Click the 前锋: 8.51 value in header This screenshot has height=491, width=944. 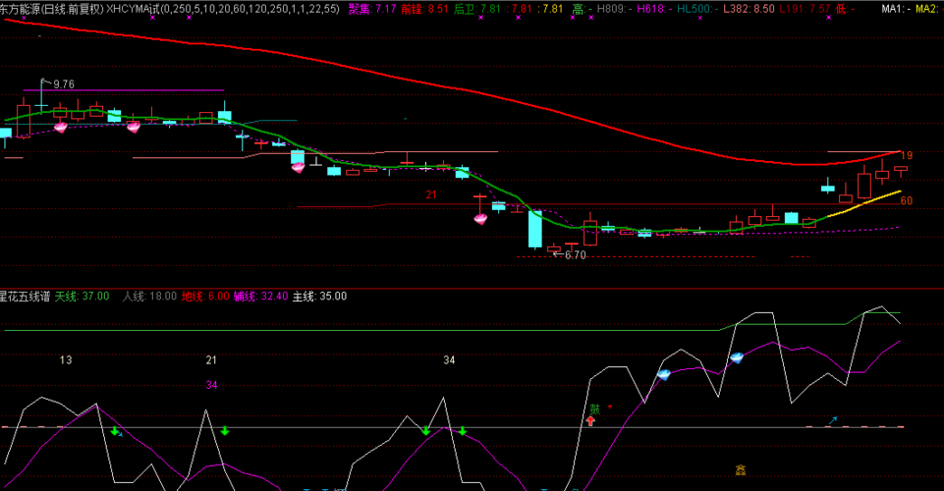tap(424, 9)
